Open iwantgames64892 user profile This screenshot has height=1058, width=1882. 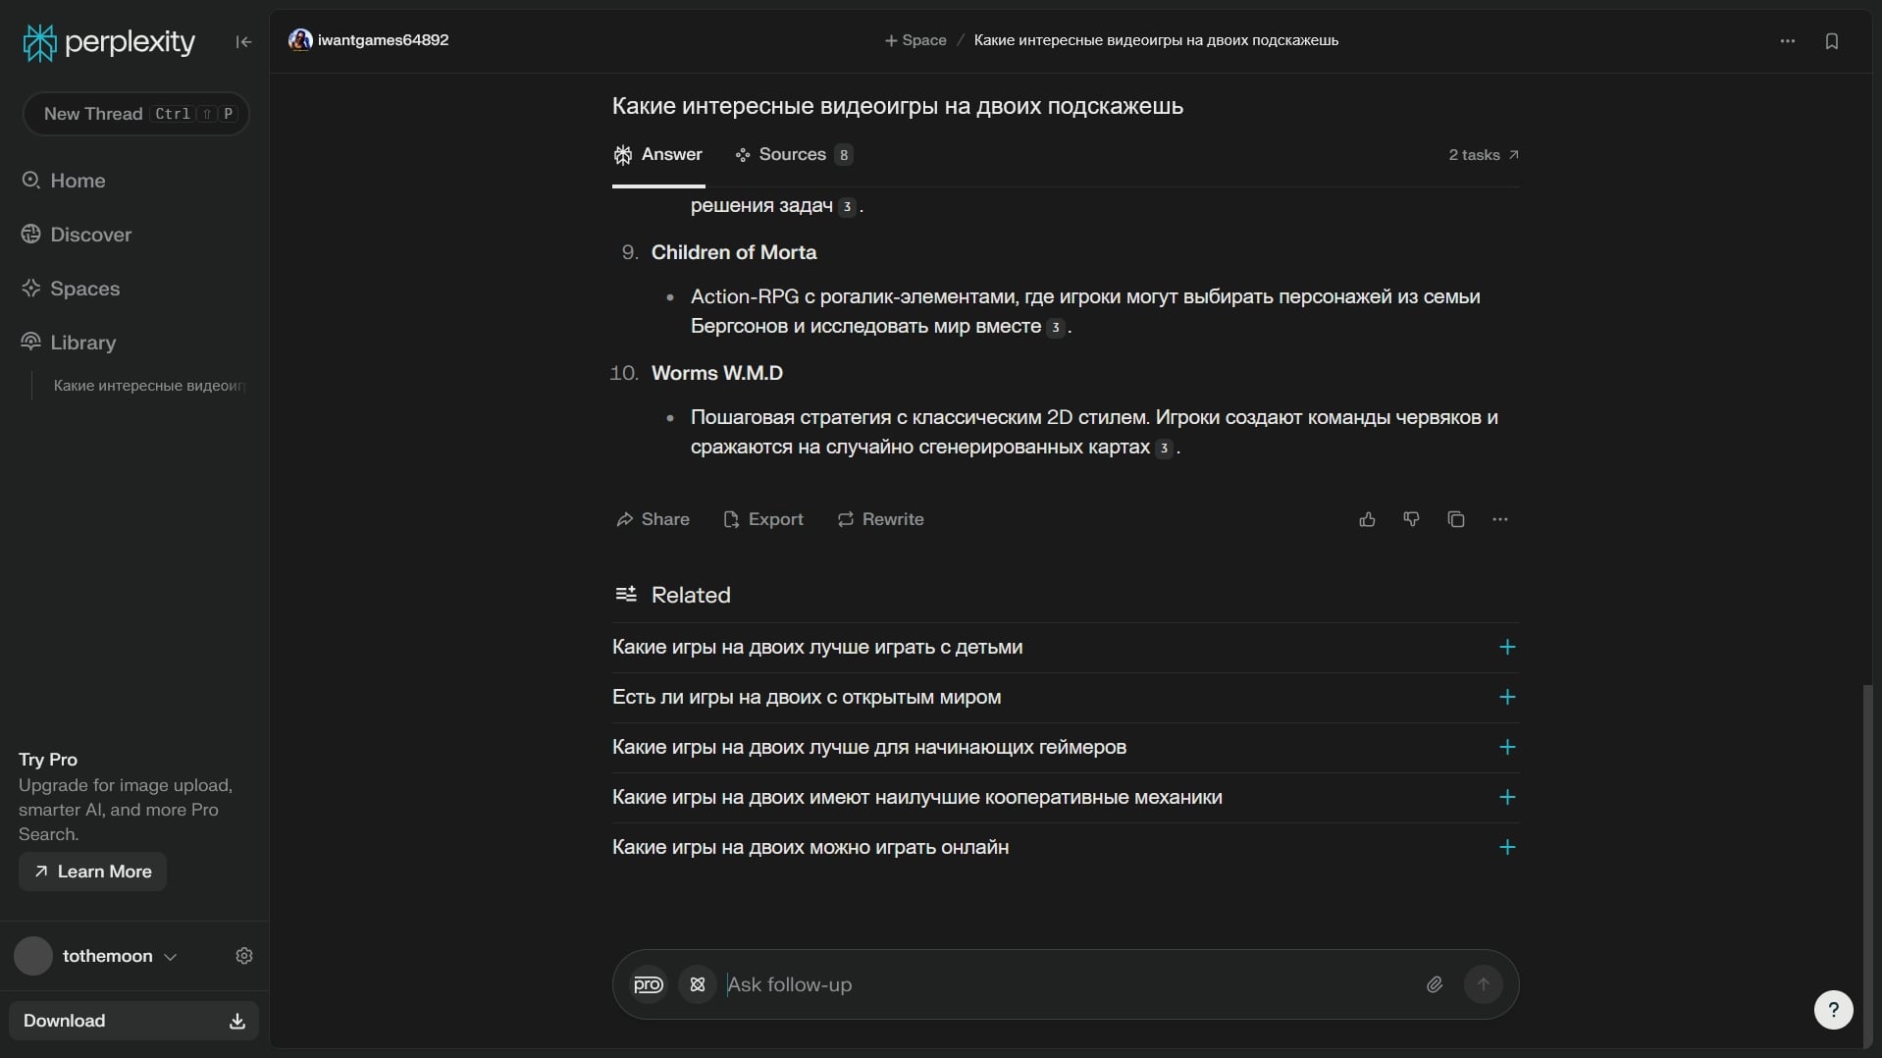click(369, 40)
